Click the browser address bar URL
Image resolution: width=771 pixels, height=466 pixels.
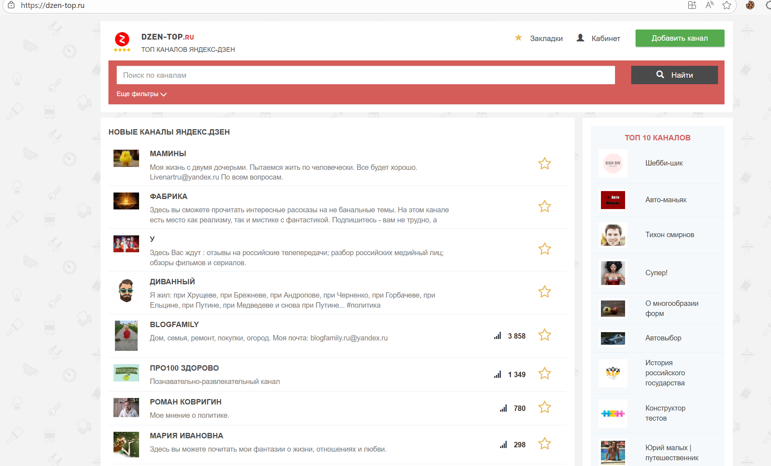click(53, 5)
